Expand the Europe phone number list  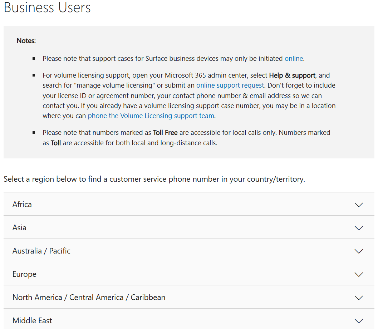pos(24,274)
